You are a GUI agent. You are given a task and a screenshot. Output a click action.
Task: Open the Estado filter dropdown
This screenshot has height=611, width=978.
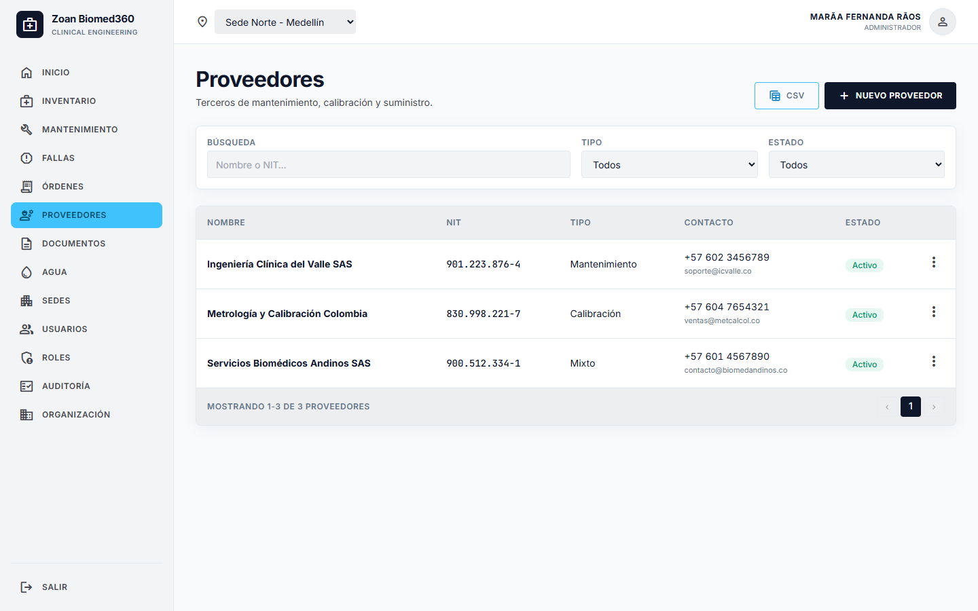pos(856,164)
